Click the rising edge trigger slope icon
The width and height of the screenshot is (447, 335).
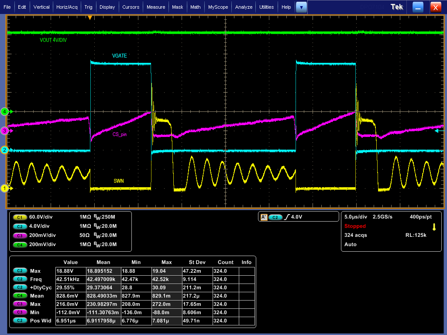286,217
